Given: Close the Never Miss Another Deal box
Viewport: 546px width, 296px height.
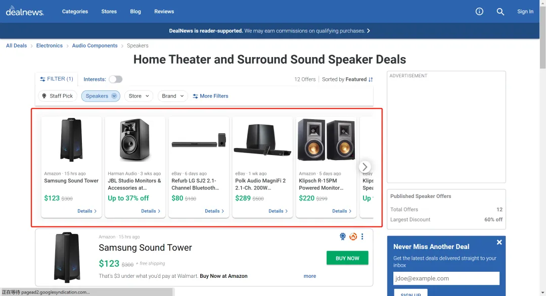Looking at the screenshot, I should click(499, 242).
